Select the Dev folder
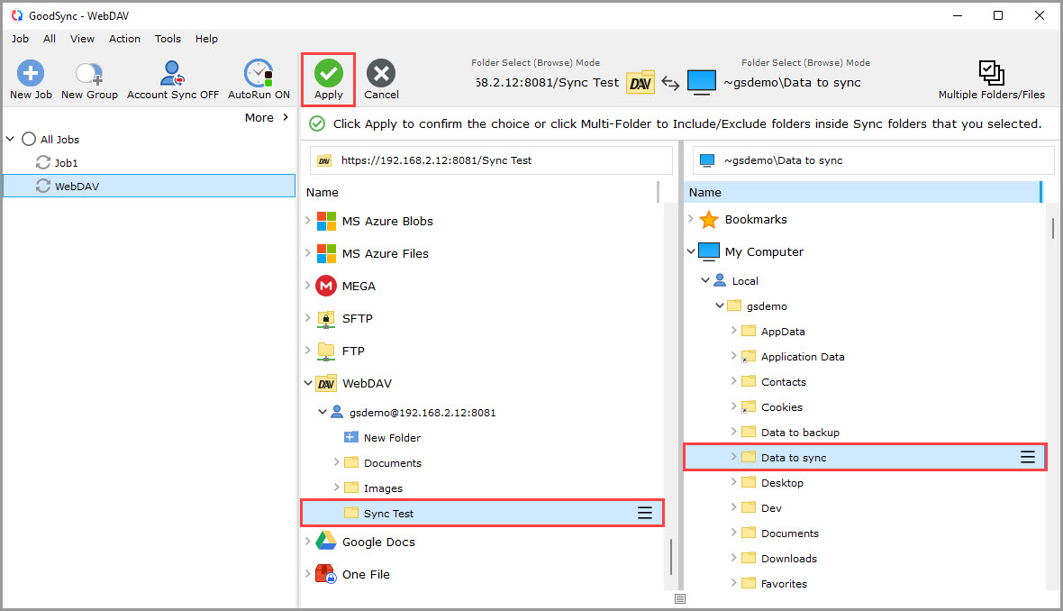 coord(771,508)
